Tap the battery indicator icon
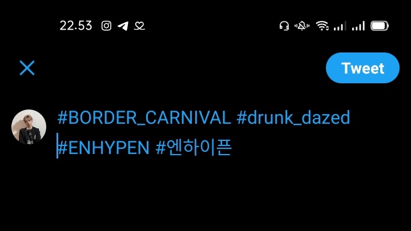The height and width of the screenshot is (231, 411). [x=379, y=26]
